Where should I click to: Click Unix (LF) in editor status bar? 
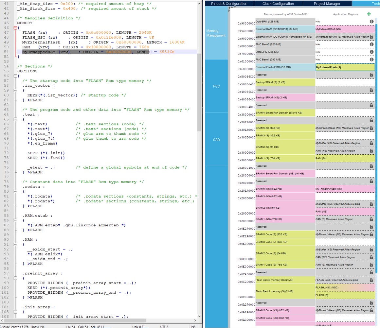pos(138,327)
